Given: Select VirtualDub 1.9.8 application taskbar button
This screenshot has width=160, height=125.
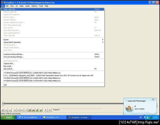Looking at the screenshot, I should [x=79, y=117].
